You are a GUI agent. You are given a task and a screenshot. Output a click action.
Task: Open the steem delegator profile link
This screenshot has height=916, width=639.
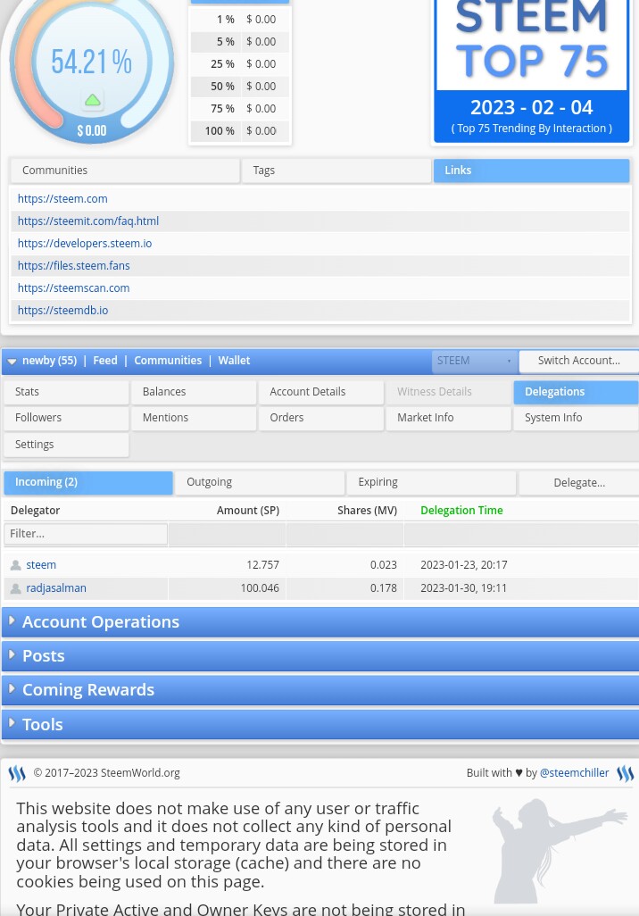pyautogui.click(x=41, y=565)
